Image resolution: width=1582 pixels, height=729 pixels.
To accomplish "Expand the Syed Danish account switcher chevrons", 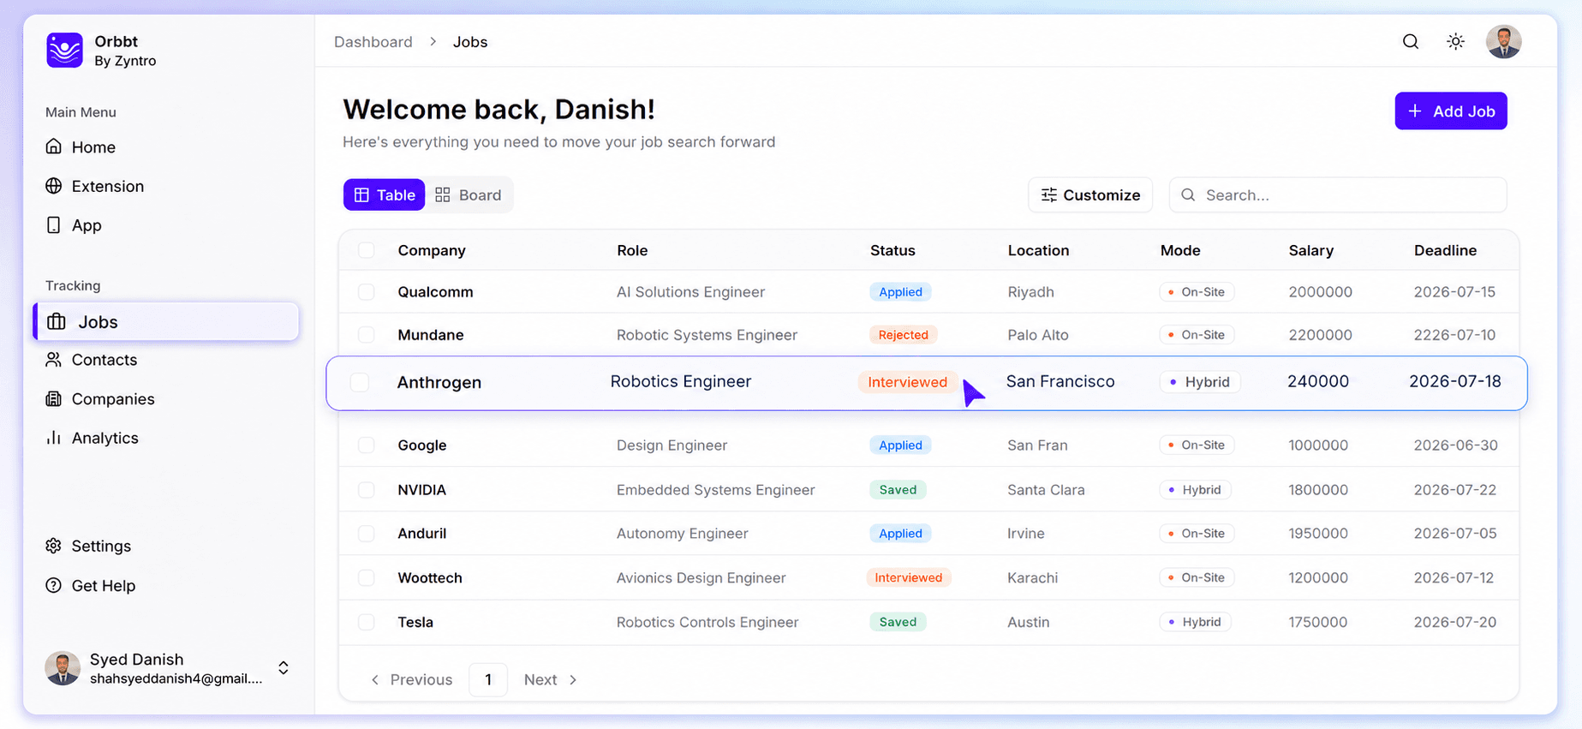I will pos(284,668).
